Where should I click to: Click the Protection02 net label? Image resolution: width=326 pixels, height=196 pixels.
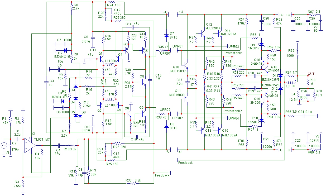(x=233, y=111)
